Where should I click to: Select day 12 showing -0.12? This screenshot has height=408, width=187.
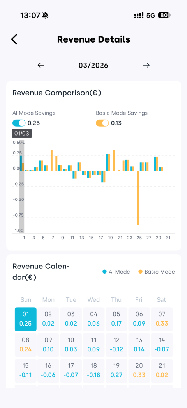116,345
